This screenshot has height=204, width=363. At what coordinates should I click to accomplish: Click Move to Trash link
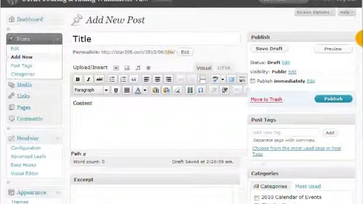[266, 99]
